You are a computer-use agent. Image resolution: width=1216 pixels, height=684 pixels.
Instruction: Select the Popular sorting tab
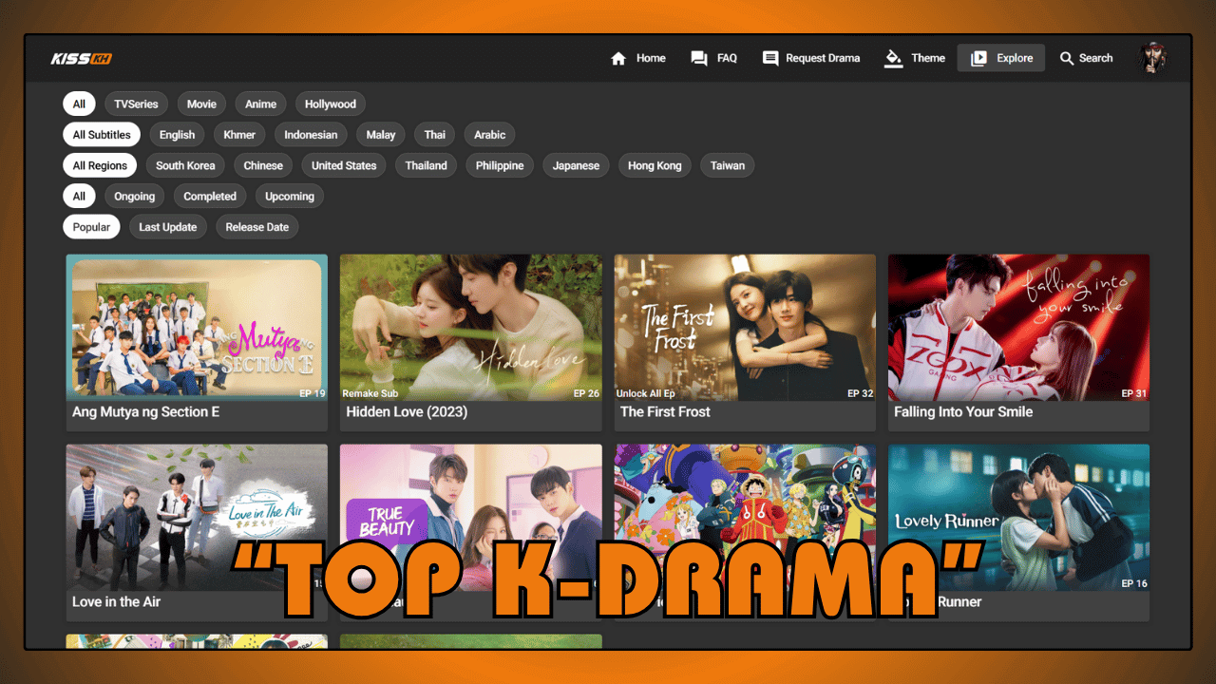pos(91,226)
